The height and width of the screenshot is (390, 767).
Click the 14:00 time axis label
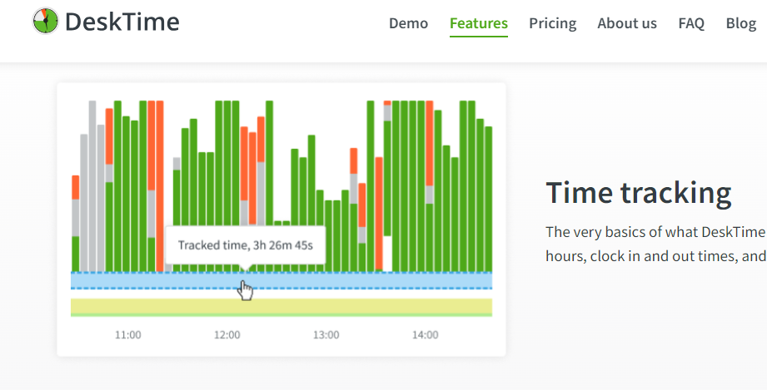click(x=425, y=335)
